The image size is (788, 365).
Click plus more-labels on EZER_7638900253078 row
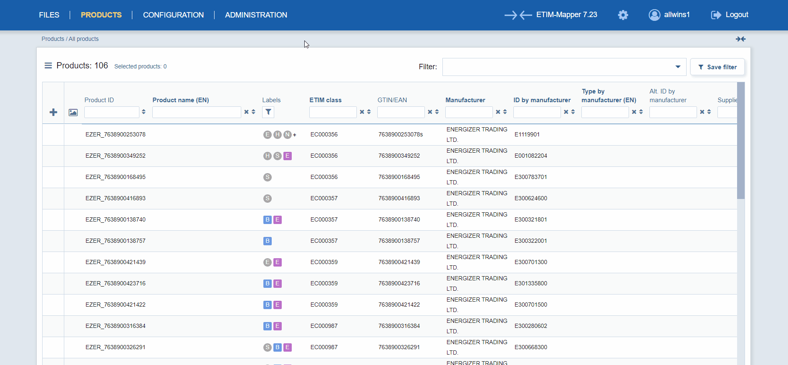(295, 135)
